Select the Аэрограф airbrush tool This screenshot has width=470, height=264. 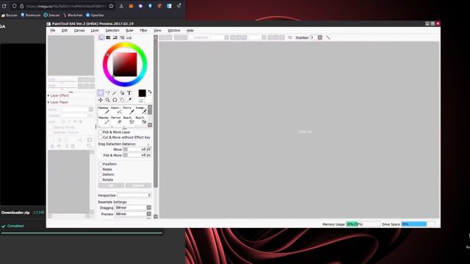[x=116, y=110]
